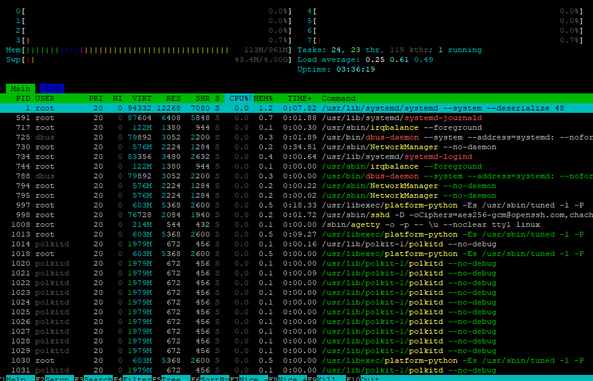Image resolution: width=593 pixels, height=381 pixels.
Task: Select dbus-daemon thread PID 788
Action: click(x=296, y=176)
